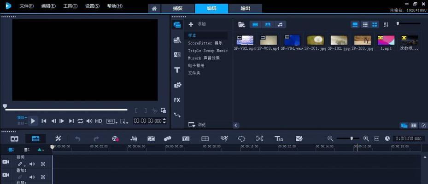
Task: Open the Graphics library with gear icon
Action: coord(177,85)
